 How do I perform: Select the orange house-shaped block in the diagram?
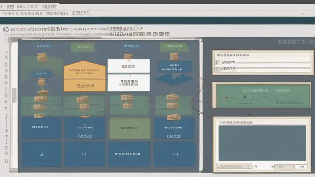85,70
